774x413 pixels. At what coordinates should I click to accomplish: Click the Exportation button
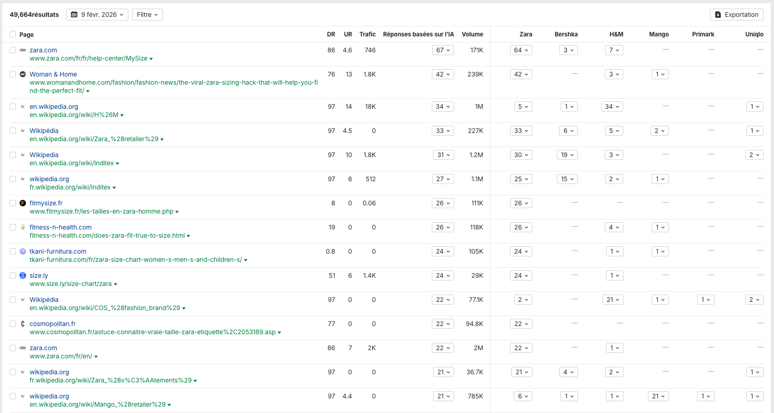tap(736, 15)
